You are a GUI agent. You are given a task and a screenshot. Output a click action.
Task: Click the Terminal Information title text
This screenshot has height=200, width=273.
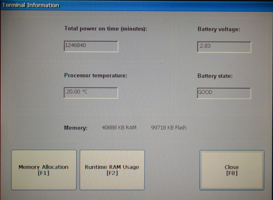click(x=31, y=5)
